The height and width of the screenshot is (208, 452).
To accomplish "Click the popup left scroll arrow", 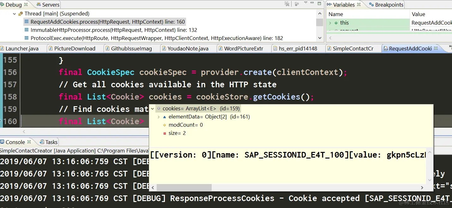I will click(x=153, y=188).
